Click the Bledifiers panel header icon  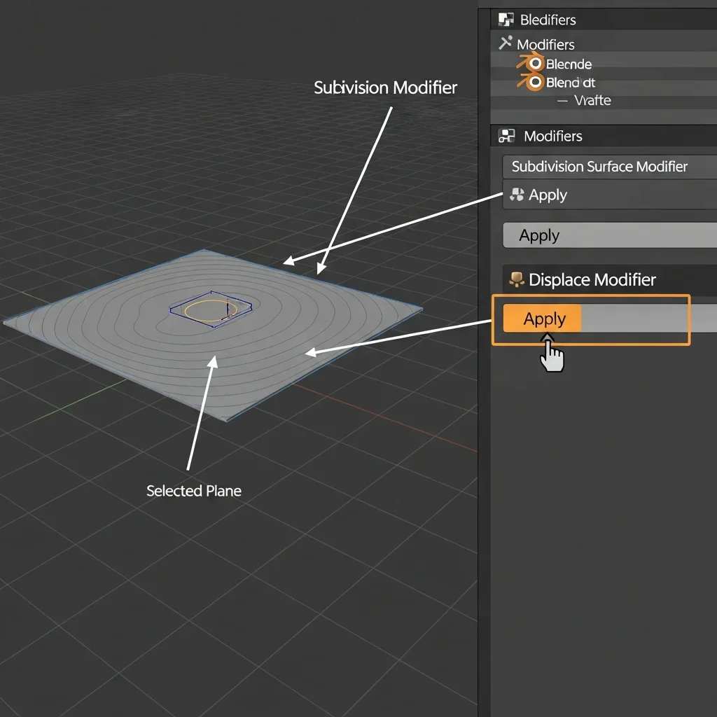(506, 20)
